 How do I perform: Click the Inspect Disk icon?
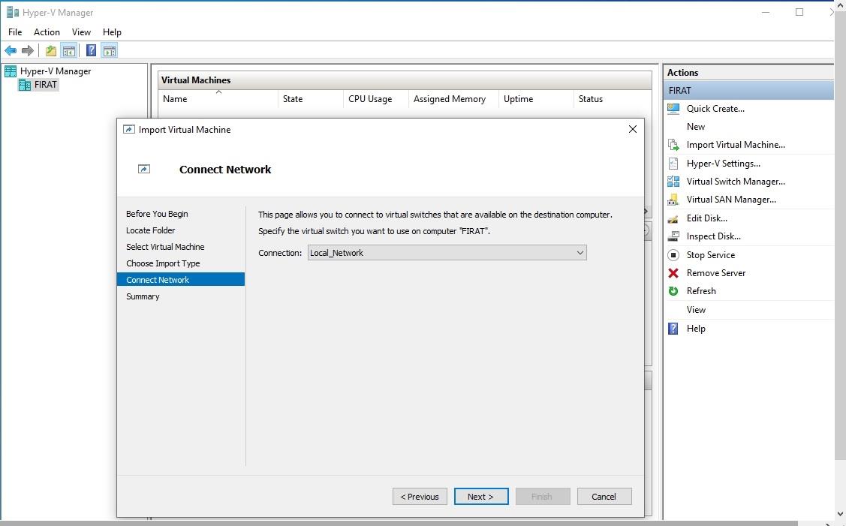pyautogui.click(x=673, y=236)
